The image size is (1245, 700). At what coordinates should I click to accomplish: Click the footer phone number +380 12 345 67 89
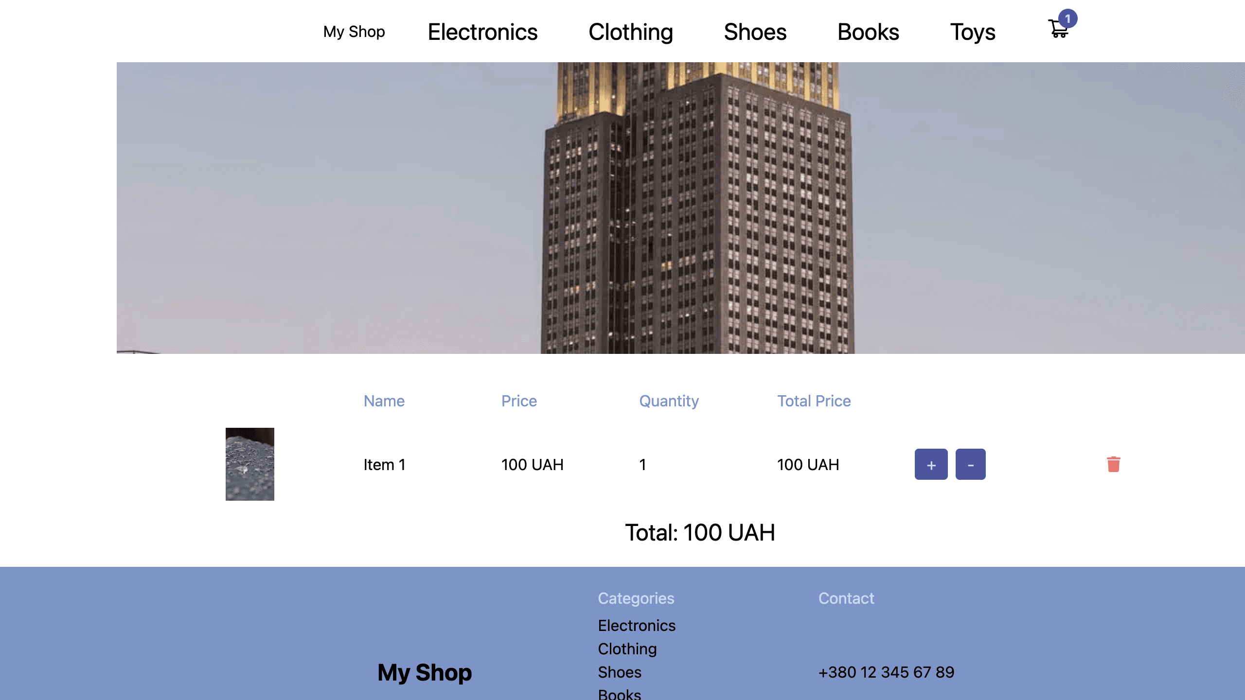[886, 672]
